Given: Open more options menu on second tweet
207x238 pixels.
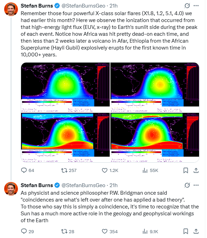Looking at the screenshot, I should pos(196,185).
